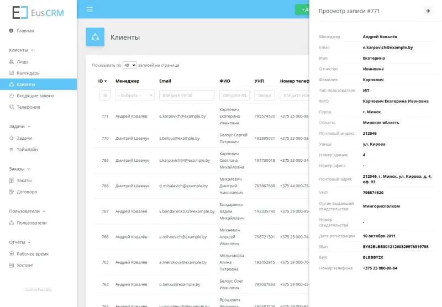Open Телефония menu item
Screen dimensions: 442x307
pyautogui.click(x=28, y=107)
